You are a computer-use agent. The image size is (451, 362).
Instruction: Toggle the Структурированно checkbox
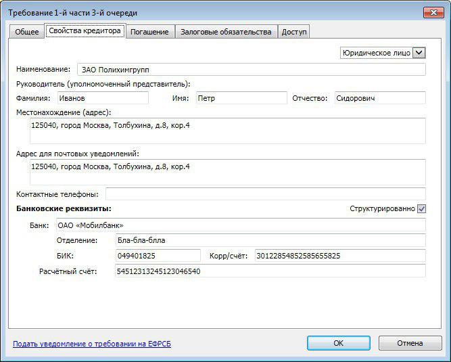pyautogui.click(x=422, y=209)
